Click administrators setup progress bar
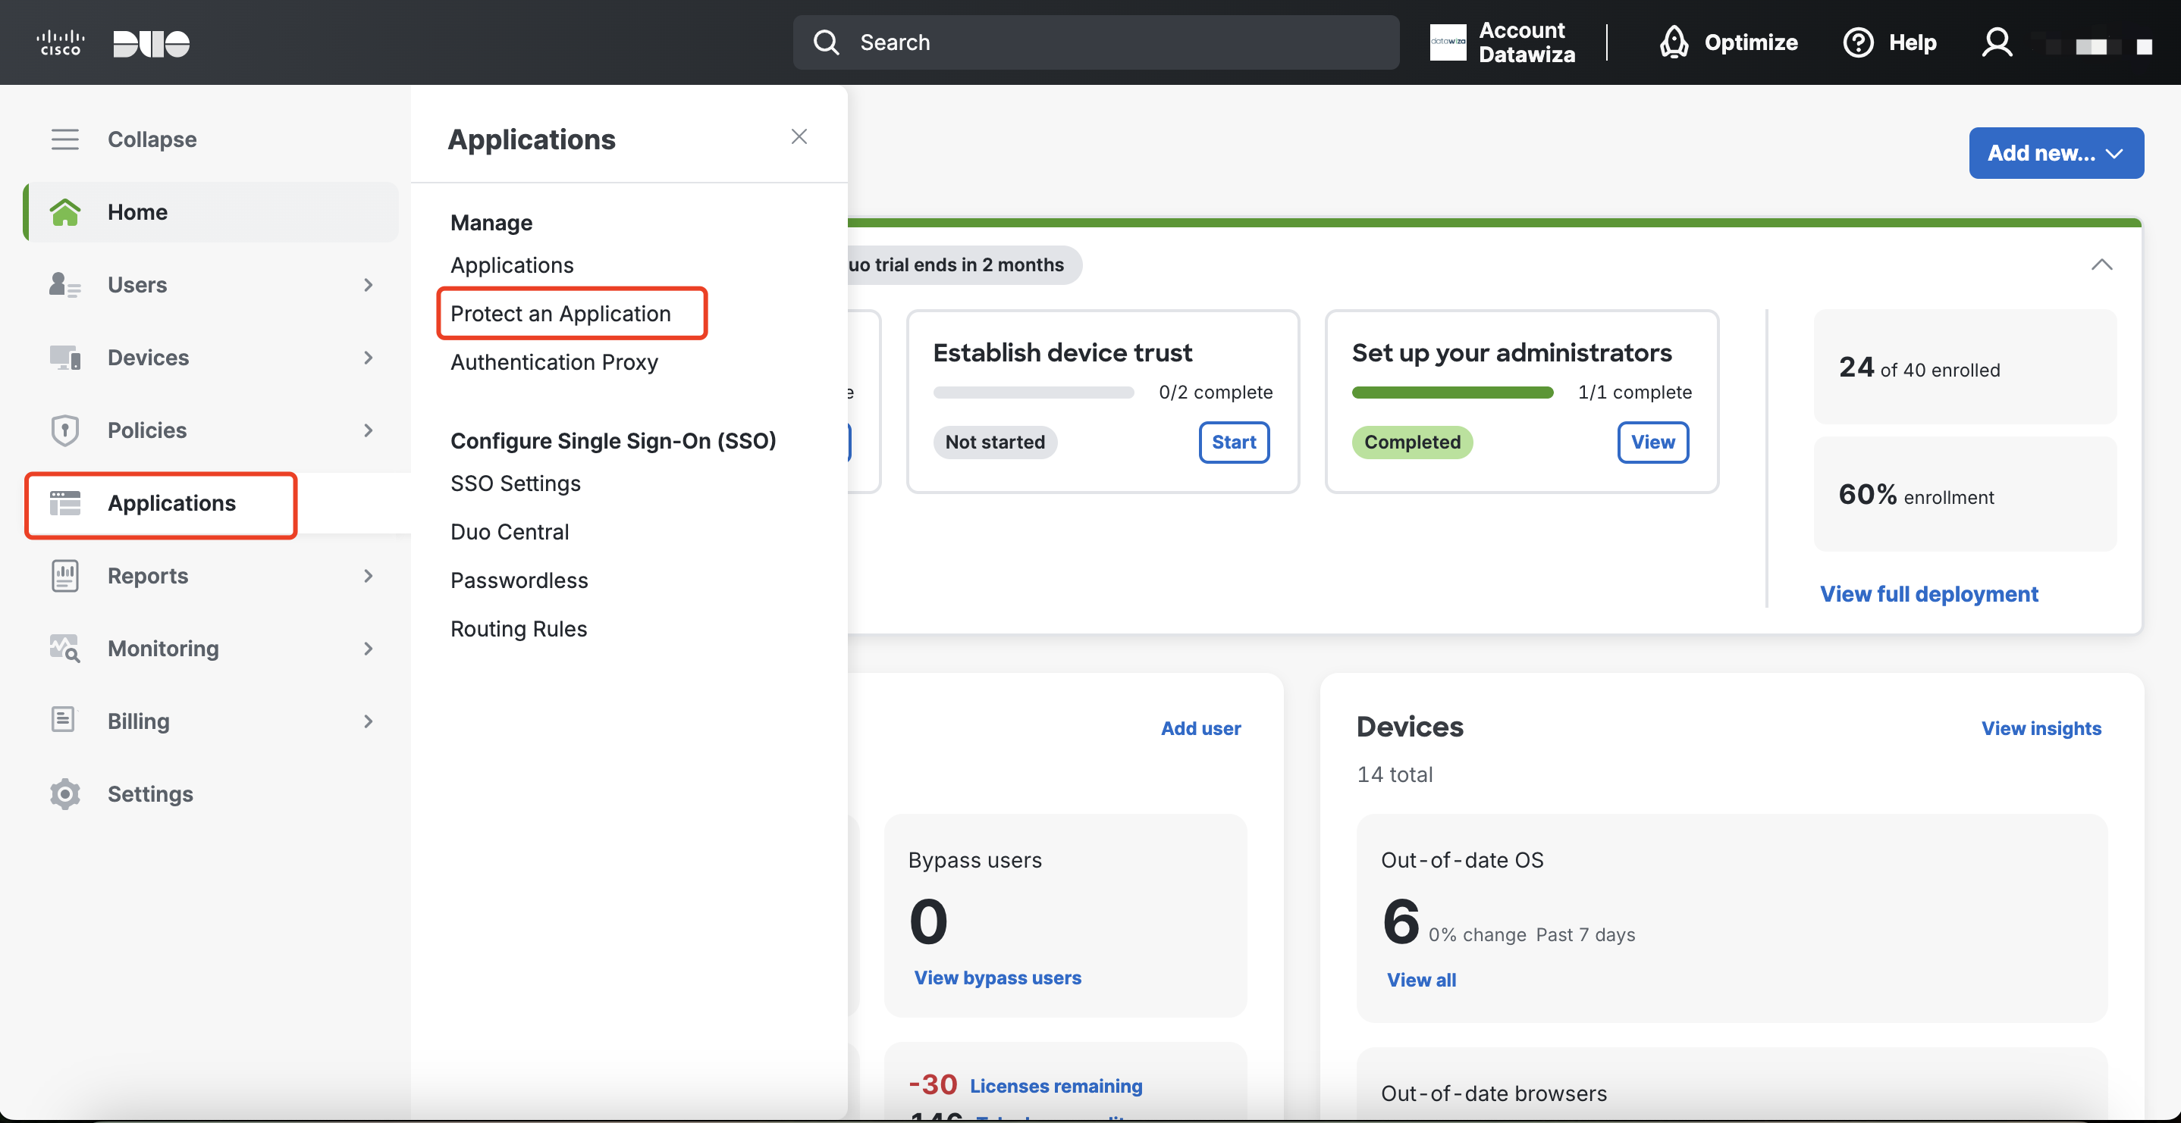2181x1123 pixels. tap(1452, 393)
